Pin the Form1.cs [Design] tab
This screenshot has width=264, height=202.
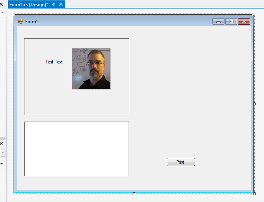tap(54, 5)
